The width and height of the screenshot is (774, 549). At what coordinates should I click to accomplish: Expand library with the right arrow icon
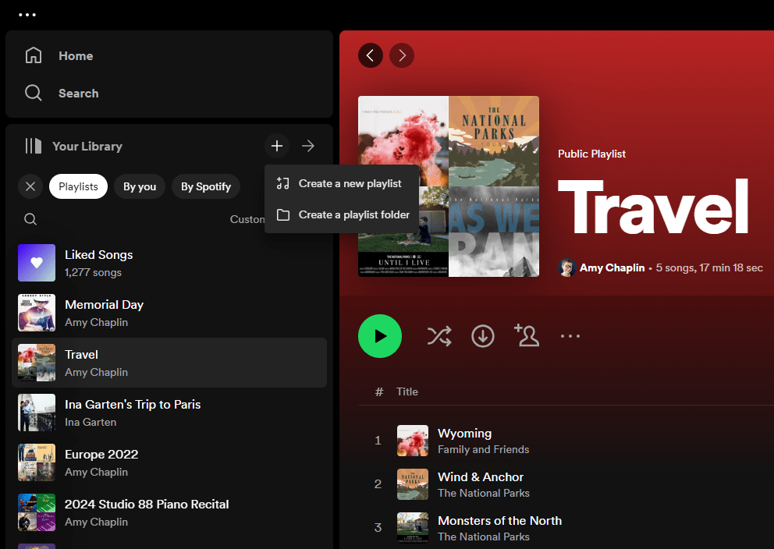308,146
